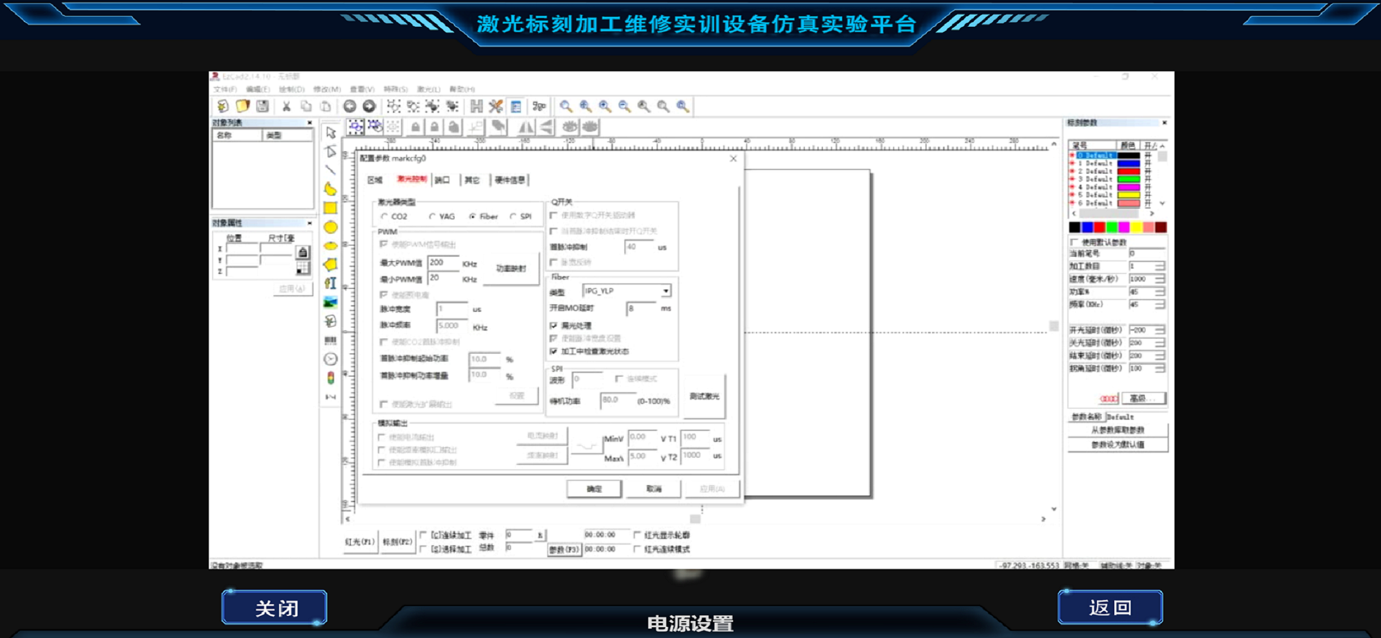1381x638 pixels.
Task: Select the circle drawing tool
Action: (x=330, y=228)
